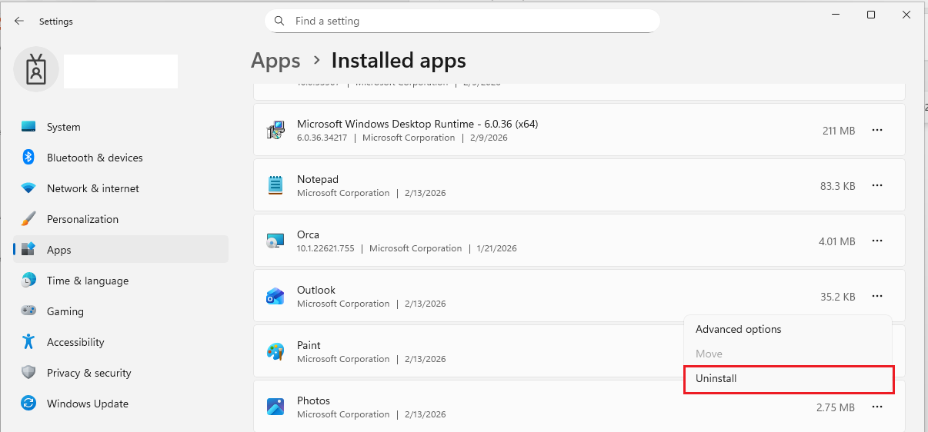Screen dimensions: 928x432
Task: Click the Outlook app name
Action: [x=316, y=290]
